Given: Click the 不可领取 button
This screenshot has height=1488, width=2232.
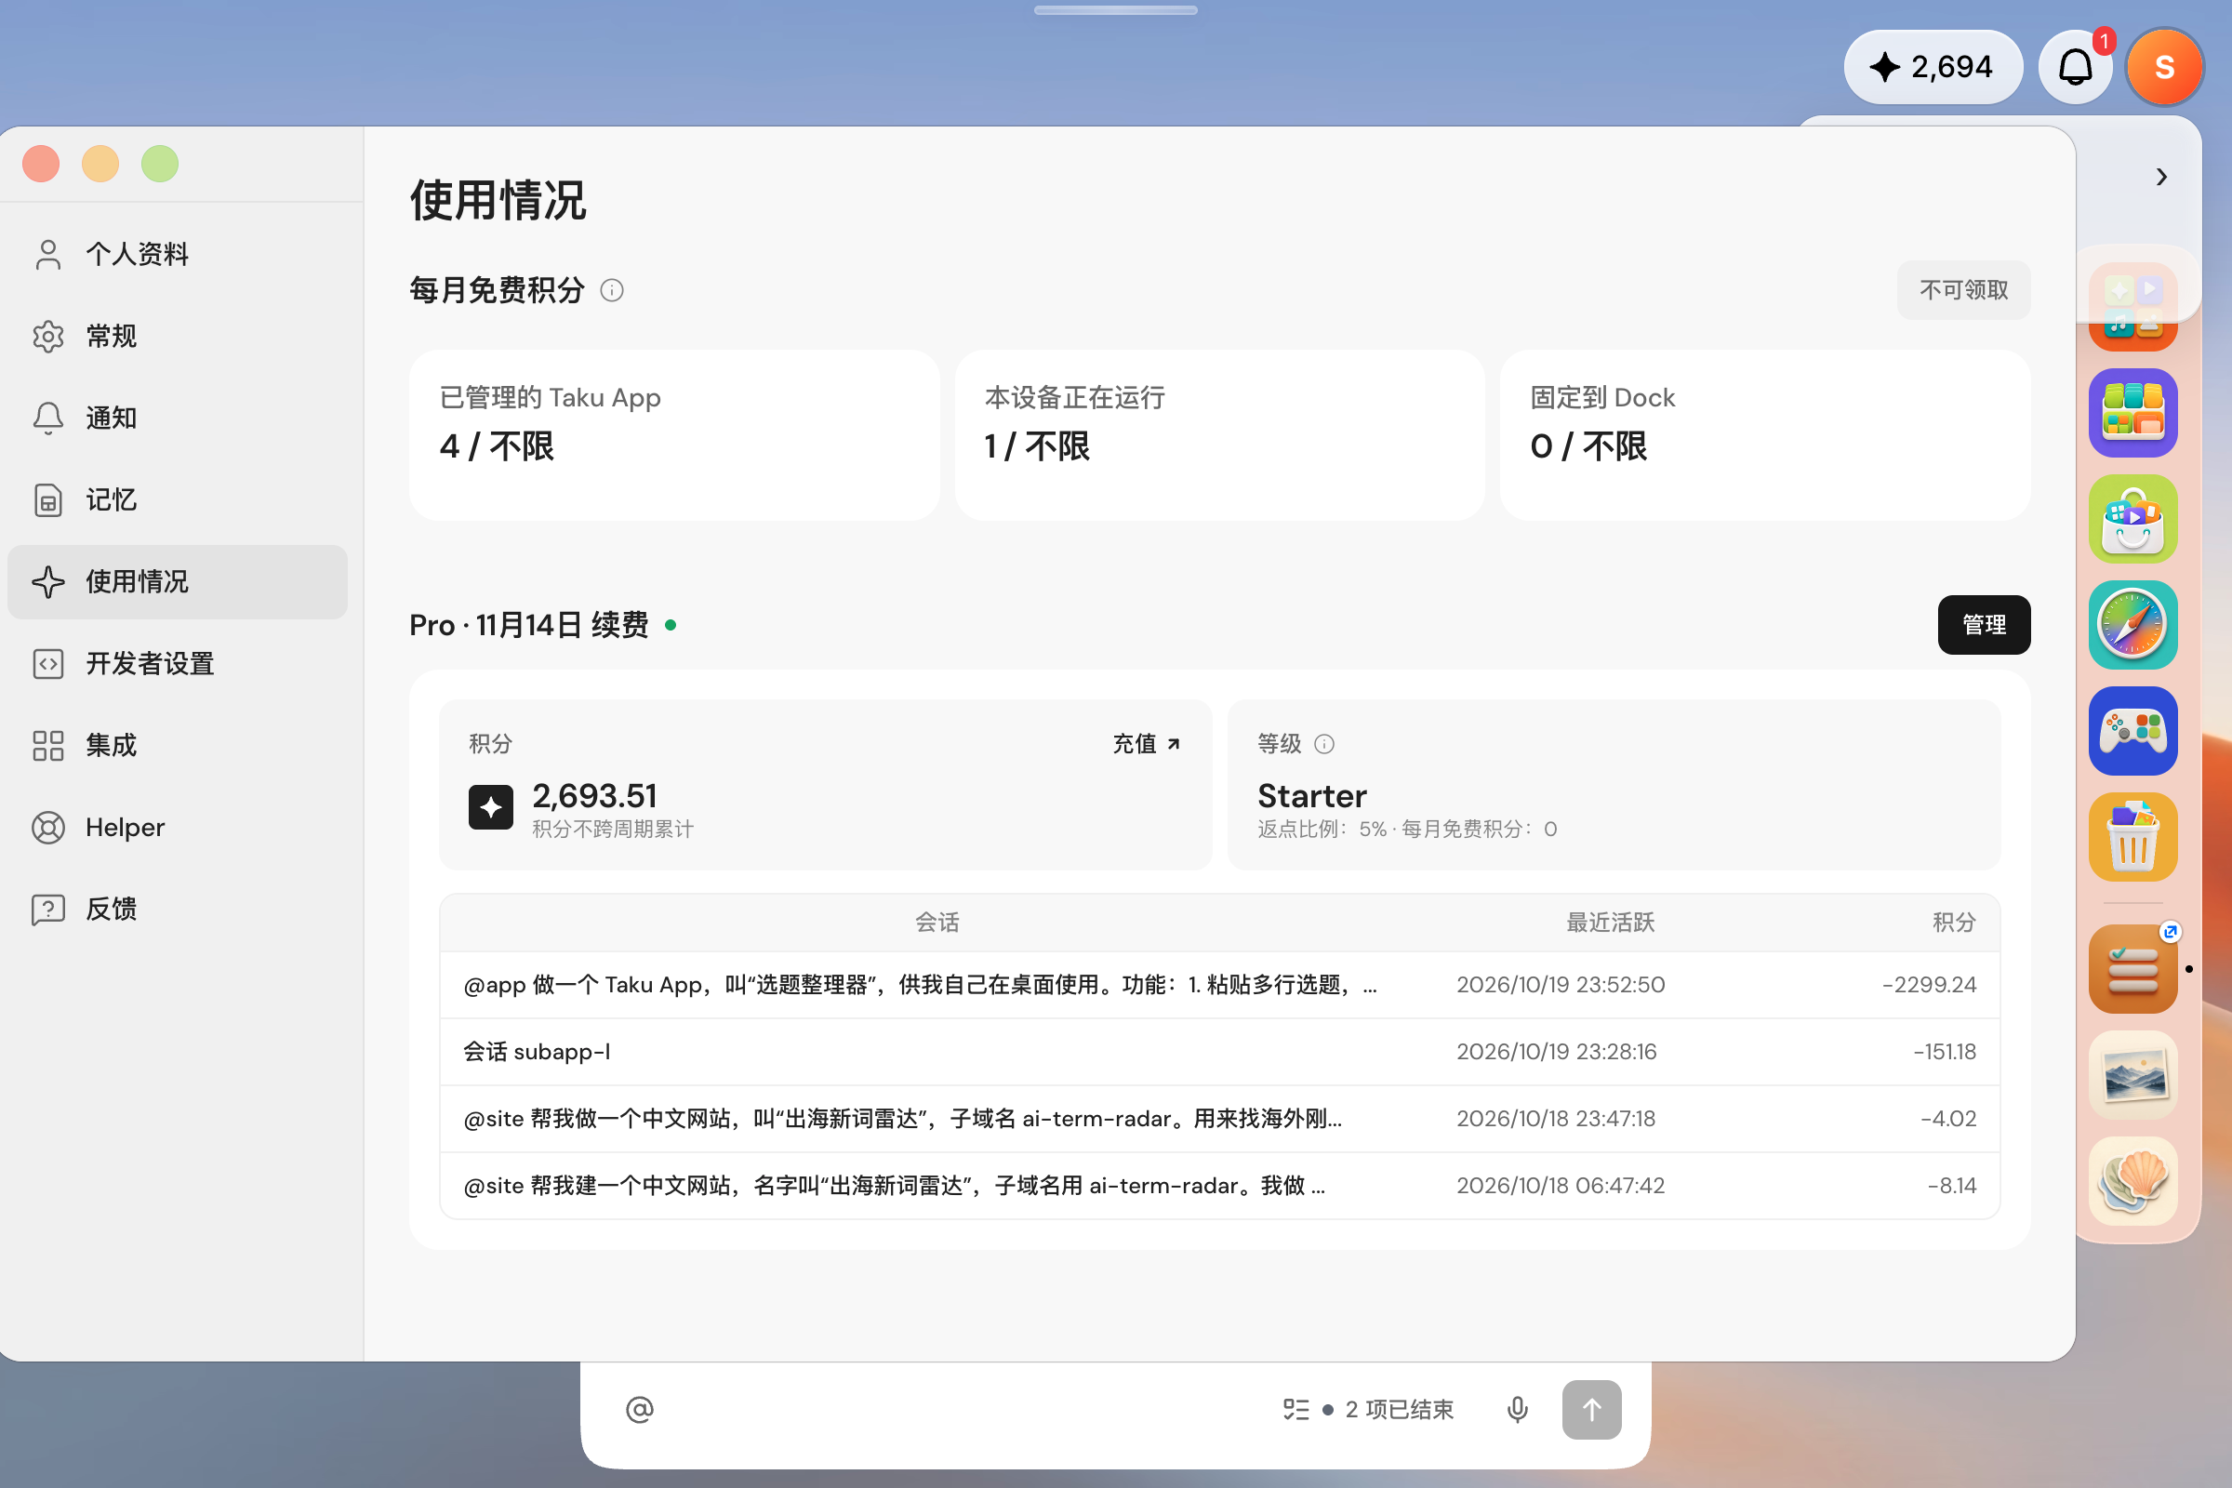Looking at the screenshot, I should [1963, 289].
